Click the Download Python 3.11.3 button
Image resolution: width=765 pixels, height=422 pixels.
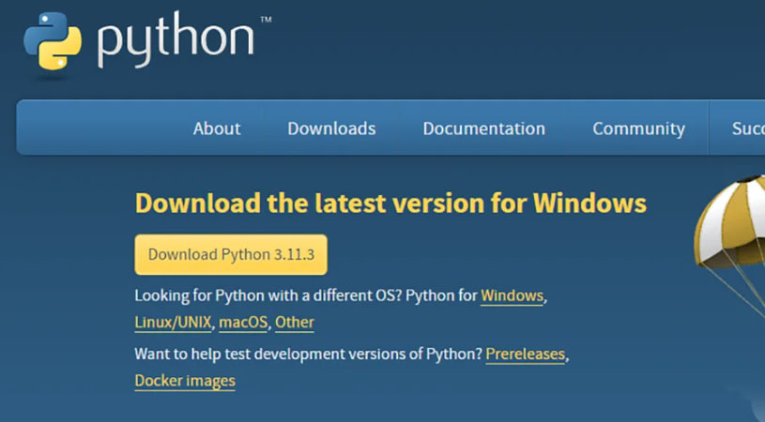[231, 254]
